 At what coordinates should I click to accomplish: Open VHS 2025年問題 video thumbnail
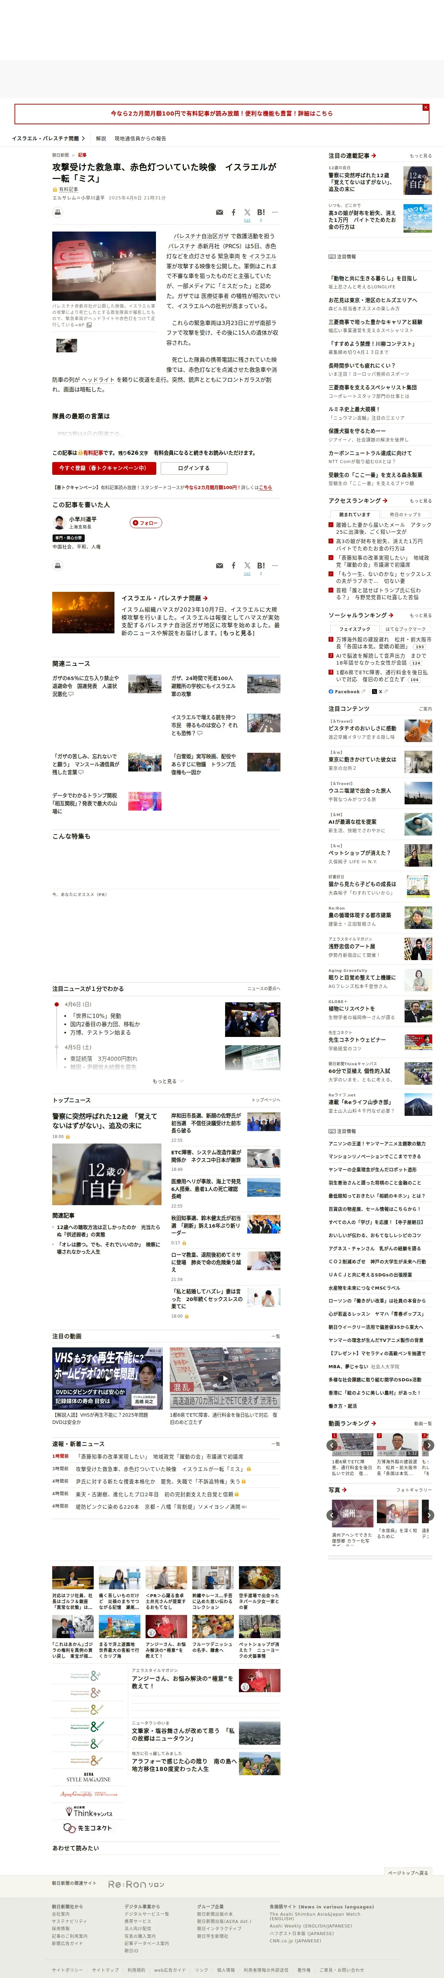(107, 1378)
